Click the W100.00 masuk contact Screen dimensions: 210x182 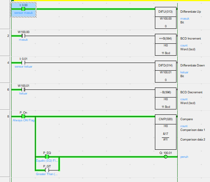(x=23, y=36)
